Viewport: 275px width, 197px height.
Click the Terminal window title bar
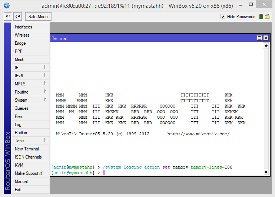154,38
